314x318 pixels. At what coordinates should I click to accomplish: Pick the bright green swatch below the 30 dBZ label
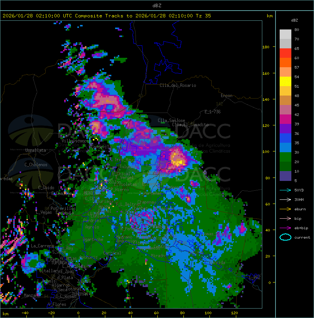tap(285, 157)
